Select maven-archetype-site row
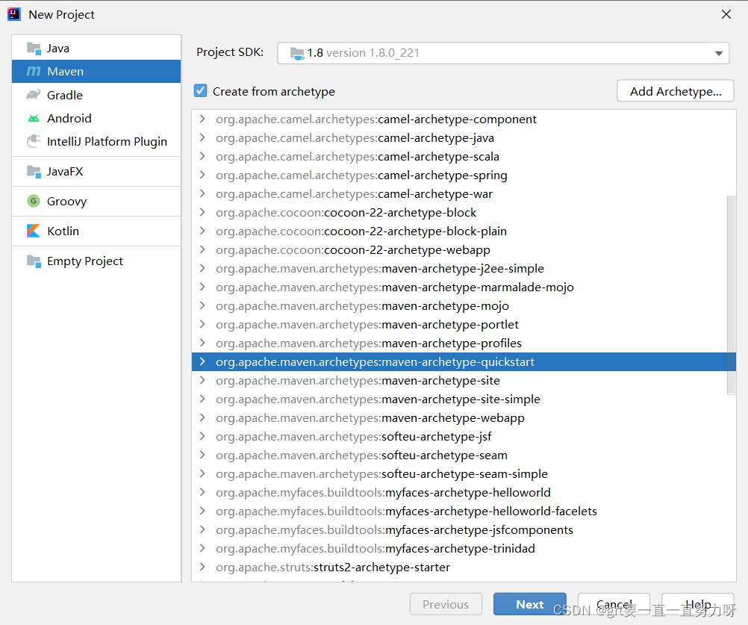Viewport: 748px width, 625px height. 464,380
